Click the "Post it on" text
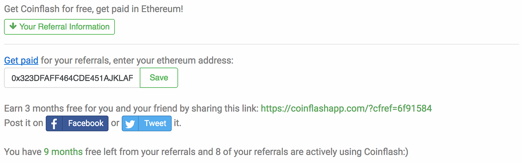Image resolution: width=522 pixels, height=163 pixels. pyautogui.click(x=23, y=123)
